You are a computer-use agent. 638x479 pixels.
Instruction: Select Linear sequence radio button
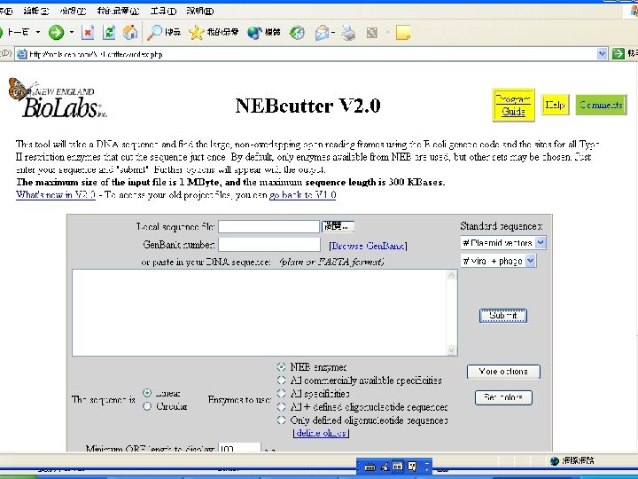coord(147,393)
